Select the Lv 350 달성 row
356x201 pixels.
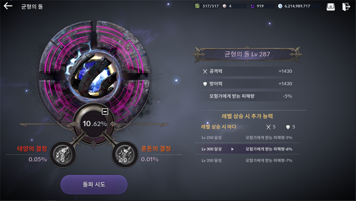point(247,161)
